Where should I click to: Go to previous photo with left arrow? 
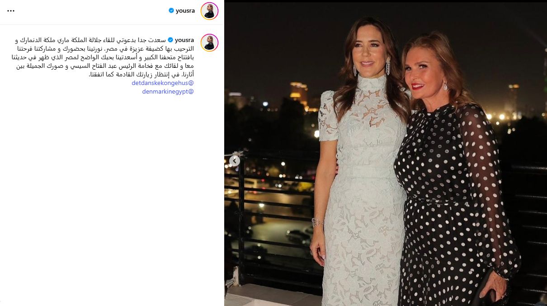(x=234, y=160)
